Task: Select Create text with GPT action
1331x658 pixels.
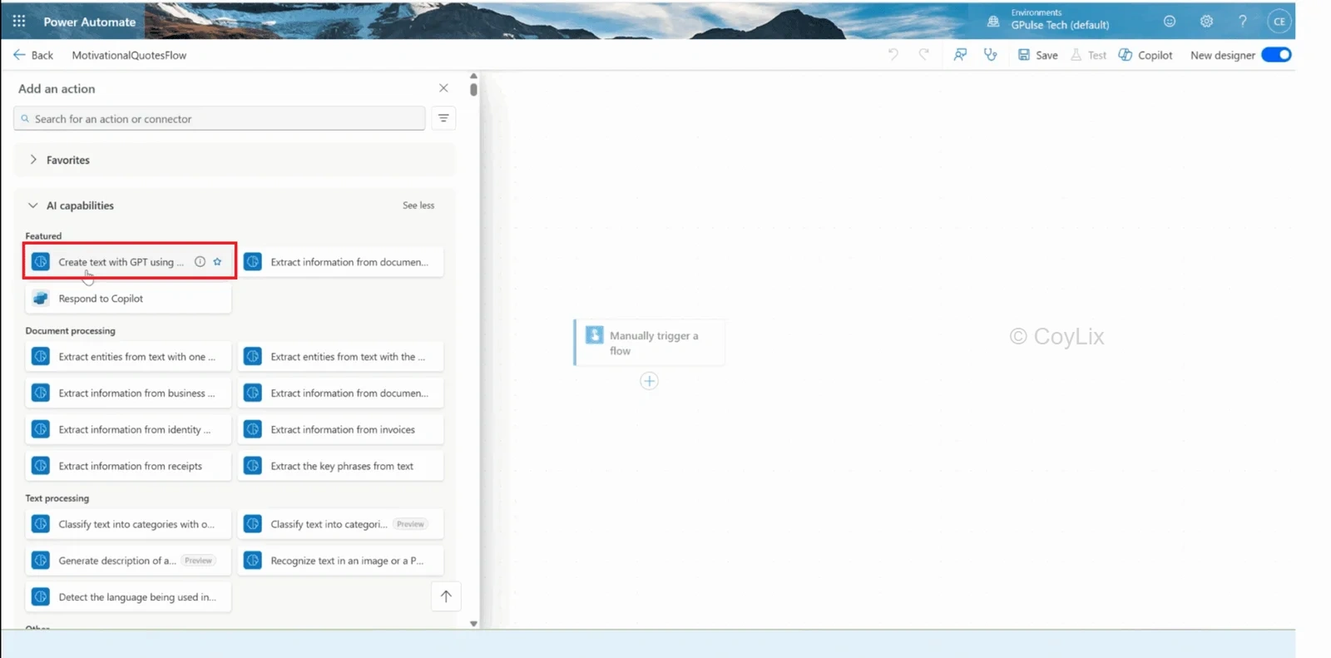Action: 130,262
